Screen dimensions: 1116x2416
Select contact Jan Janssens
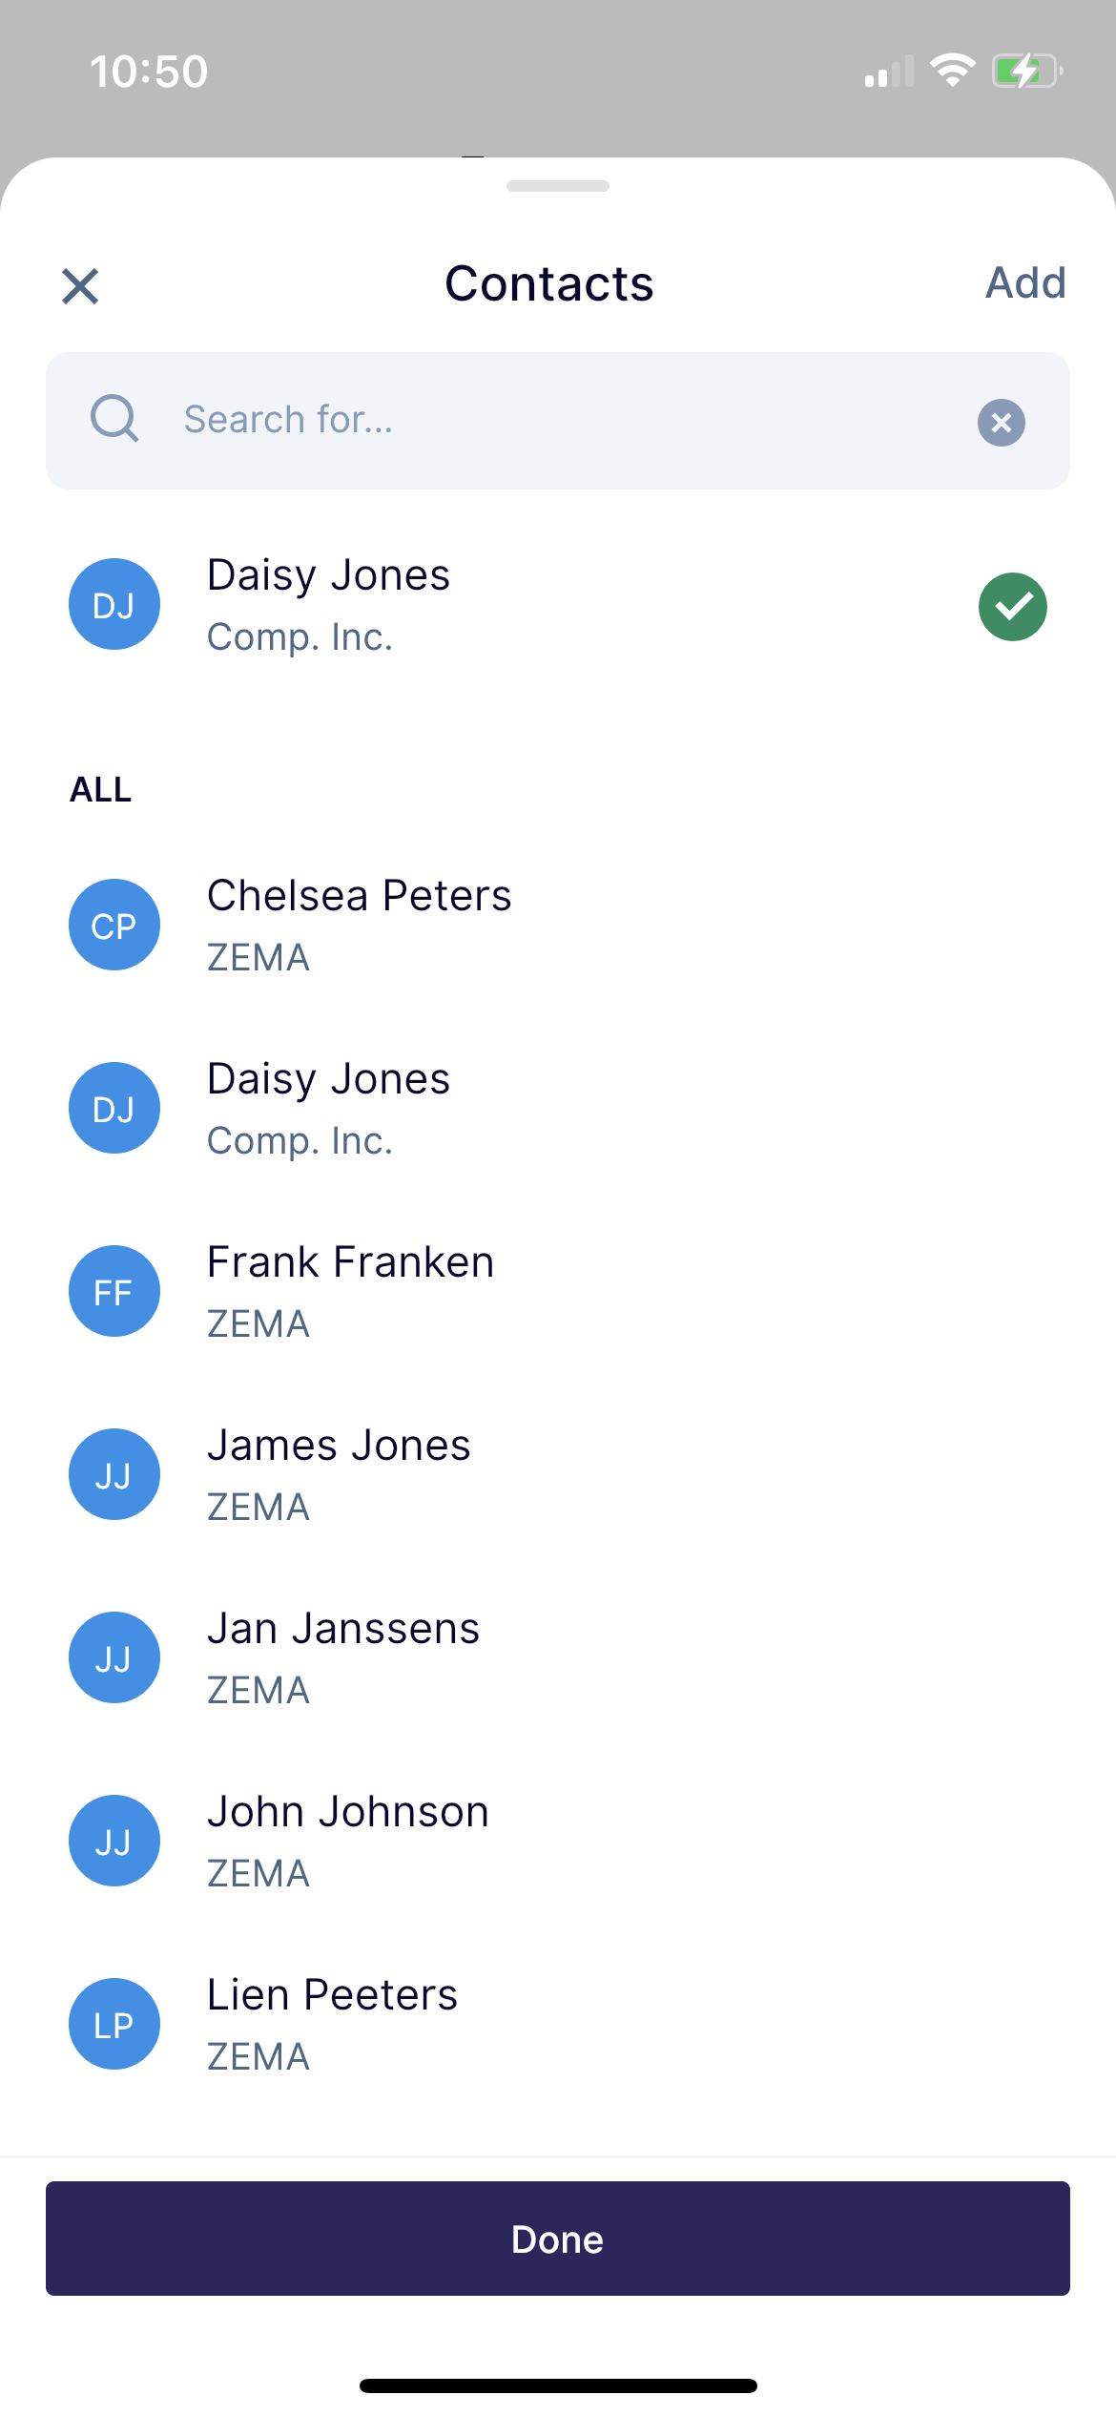click(x=558, y=1657)
